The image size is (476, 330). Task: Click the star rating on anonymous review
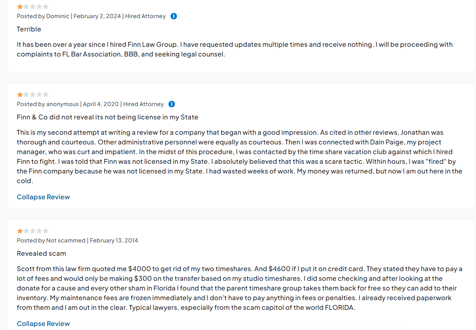(33, 94)
